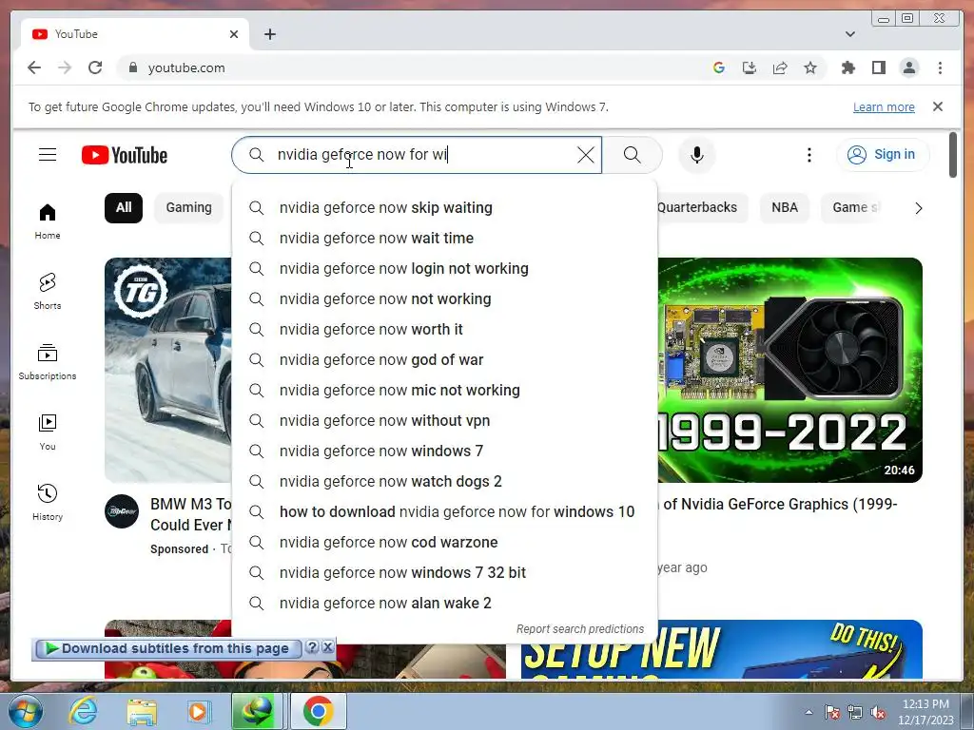Click the install app icon in the address bar
The height and width of the screenshot is (730, 974).
[750, 67]
